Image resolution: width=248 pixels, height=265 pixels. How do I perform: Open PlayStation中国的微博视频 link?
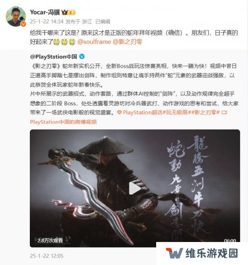63,122
